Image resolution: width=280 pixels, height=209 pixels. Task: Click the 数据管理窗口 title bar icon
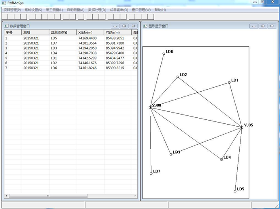[x=6, y=26]
